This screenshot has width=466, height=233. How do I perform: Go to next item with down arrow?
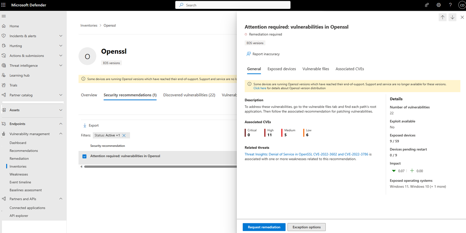tap(452, 17)
